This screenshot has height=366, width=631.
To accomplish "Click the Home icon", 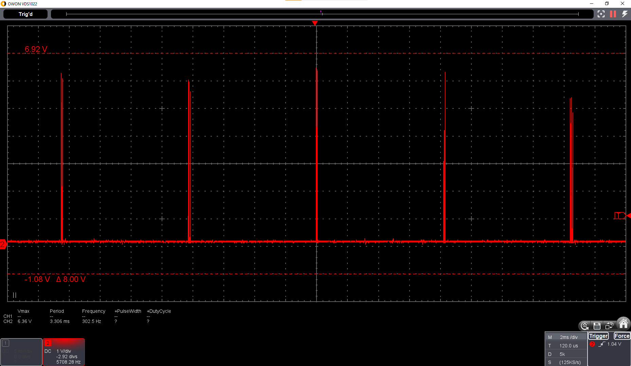I will 623,324.
